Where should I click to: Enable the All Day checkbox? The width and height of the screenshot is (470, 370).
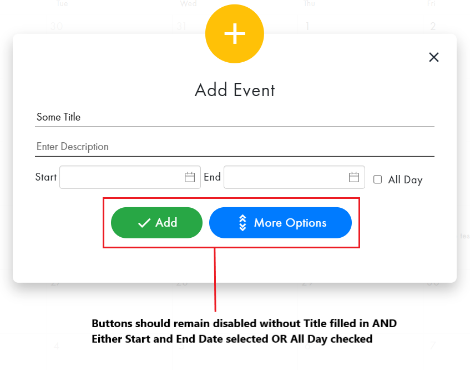(x=377, y=179)
